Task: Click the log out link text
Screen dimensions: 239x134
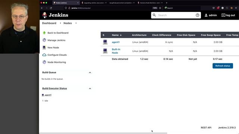Action: point(230,15)
